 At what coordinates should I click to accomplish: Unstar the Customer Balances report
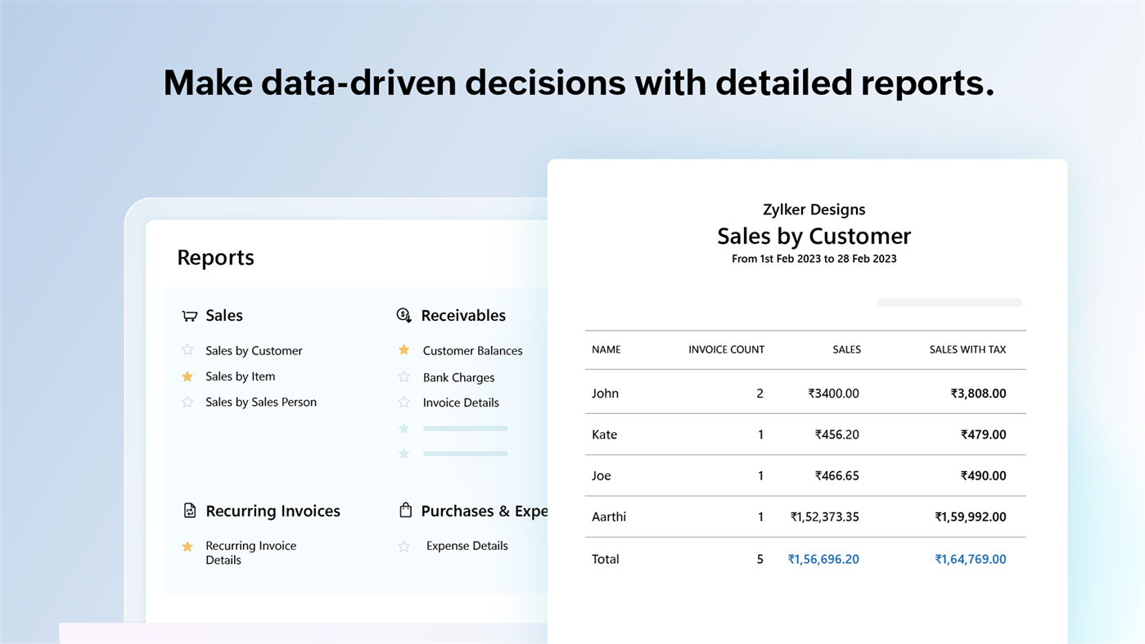403,349
